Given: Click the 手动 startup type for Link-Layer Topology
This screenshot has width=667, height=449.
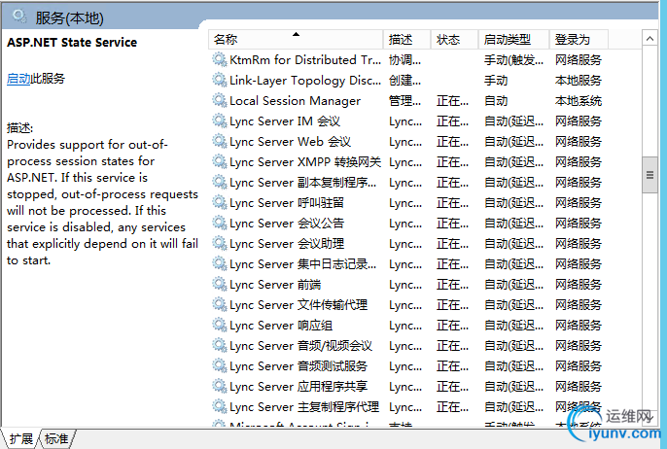Looking at the screenshot, I should 496,81.
